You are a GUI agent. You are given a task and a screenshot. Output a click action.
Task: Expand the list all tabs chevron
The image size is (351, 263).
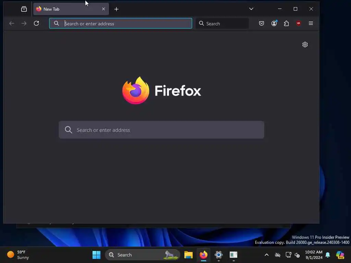251,9
